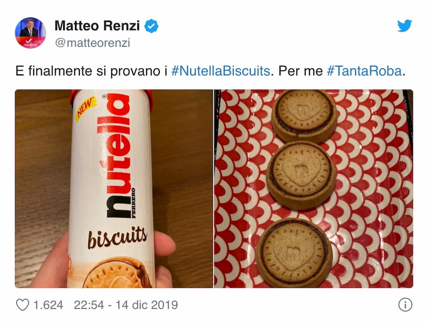Click the brown 'biscuits' word on package

pyautogui.click(x=117, y=238)
